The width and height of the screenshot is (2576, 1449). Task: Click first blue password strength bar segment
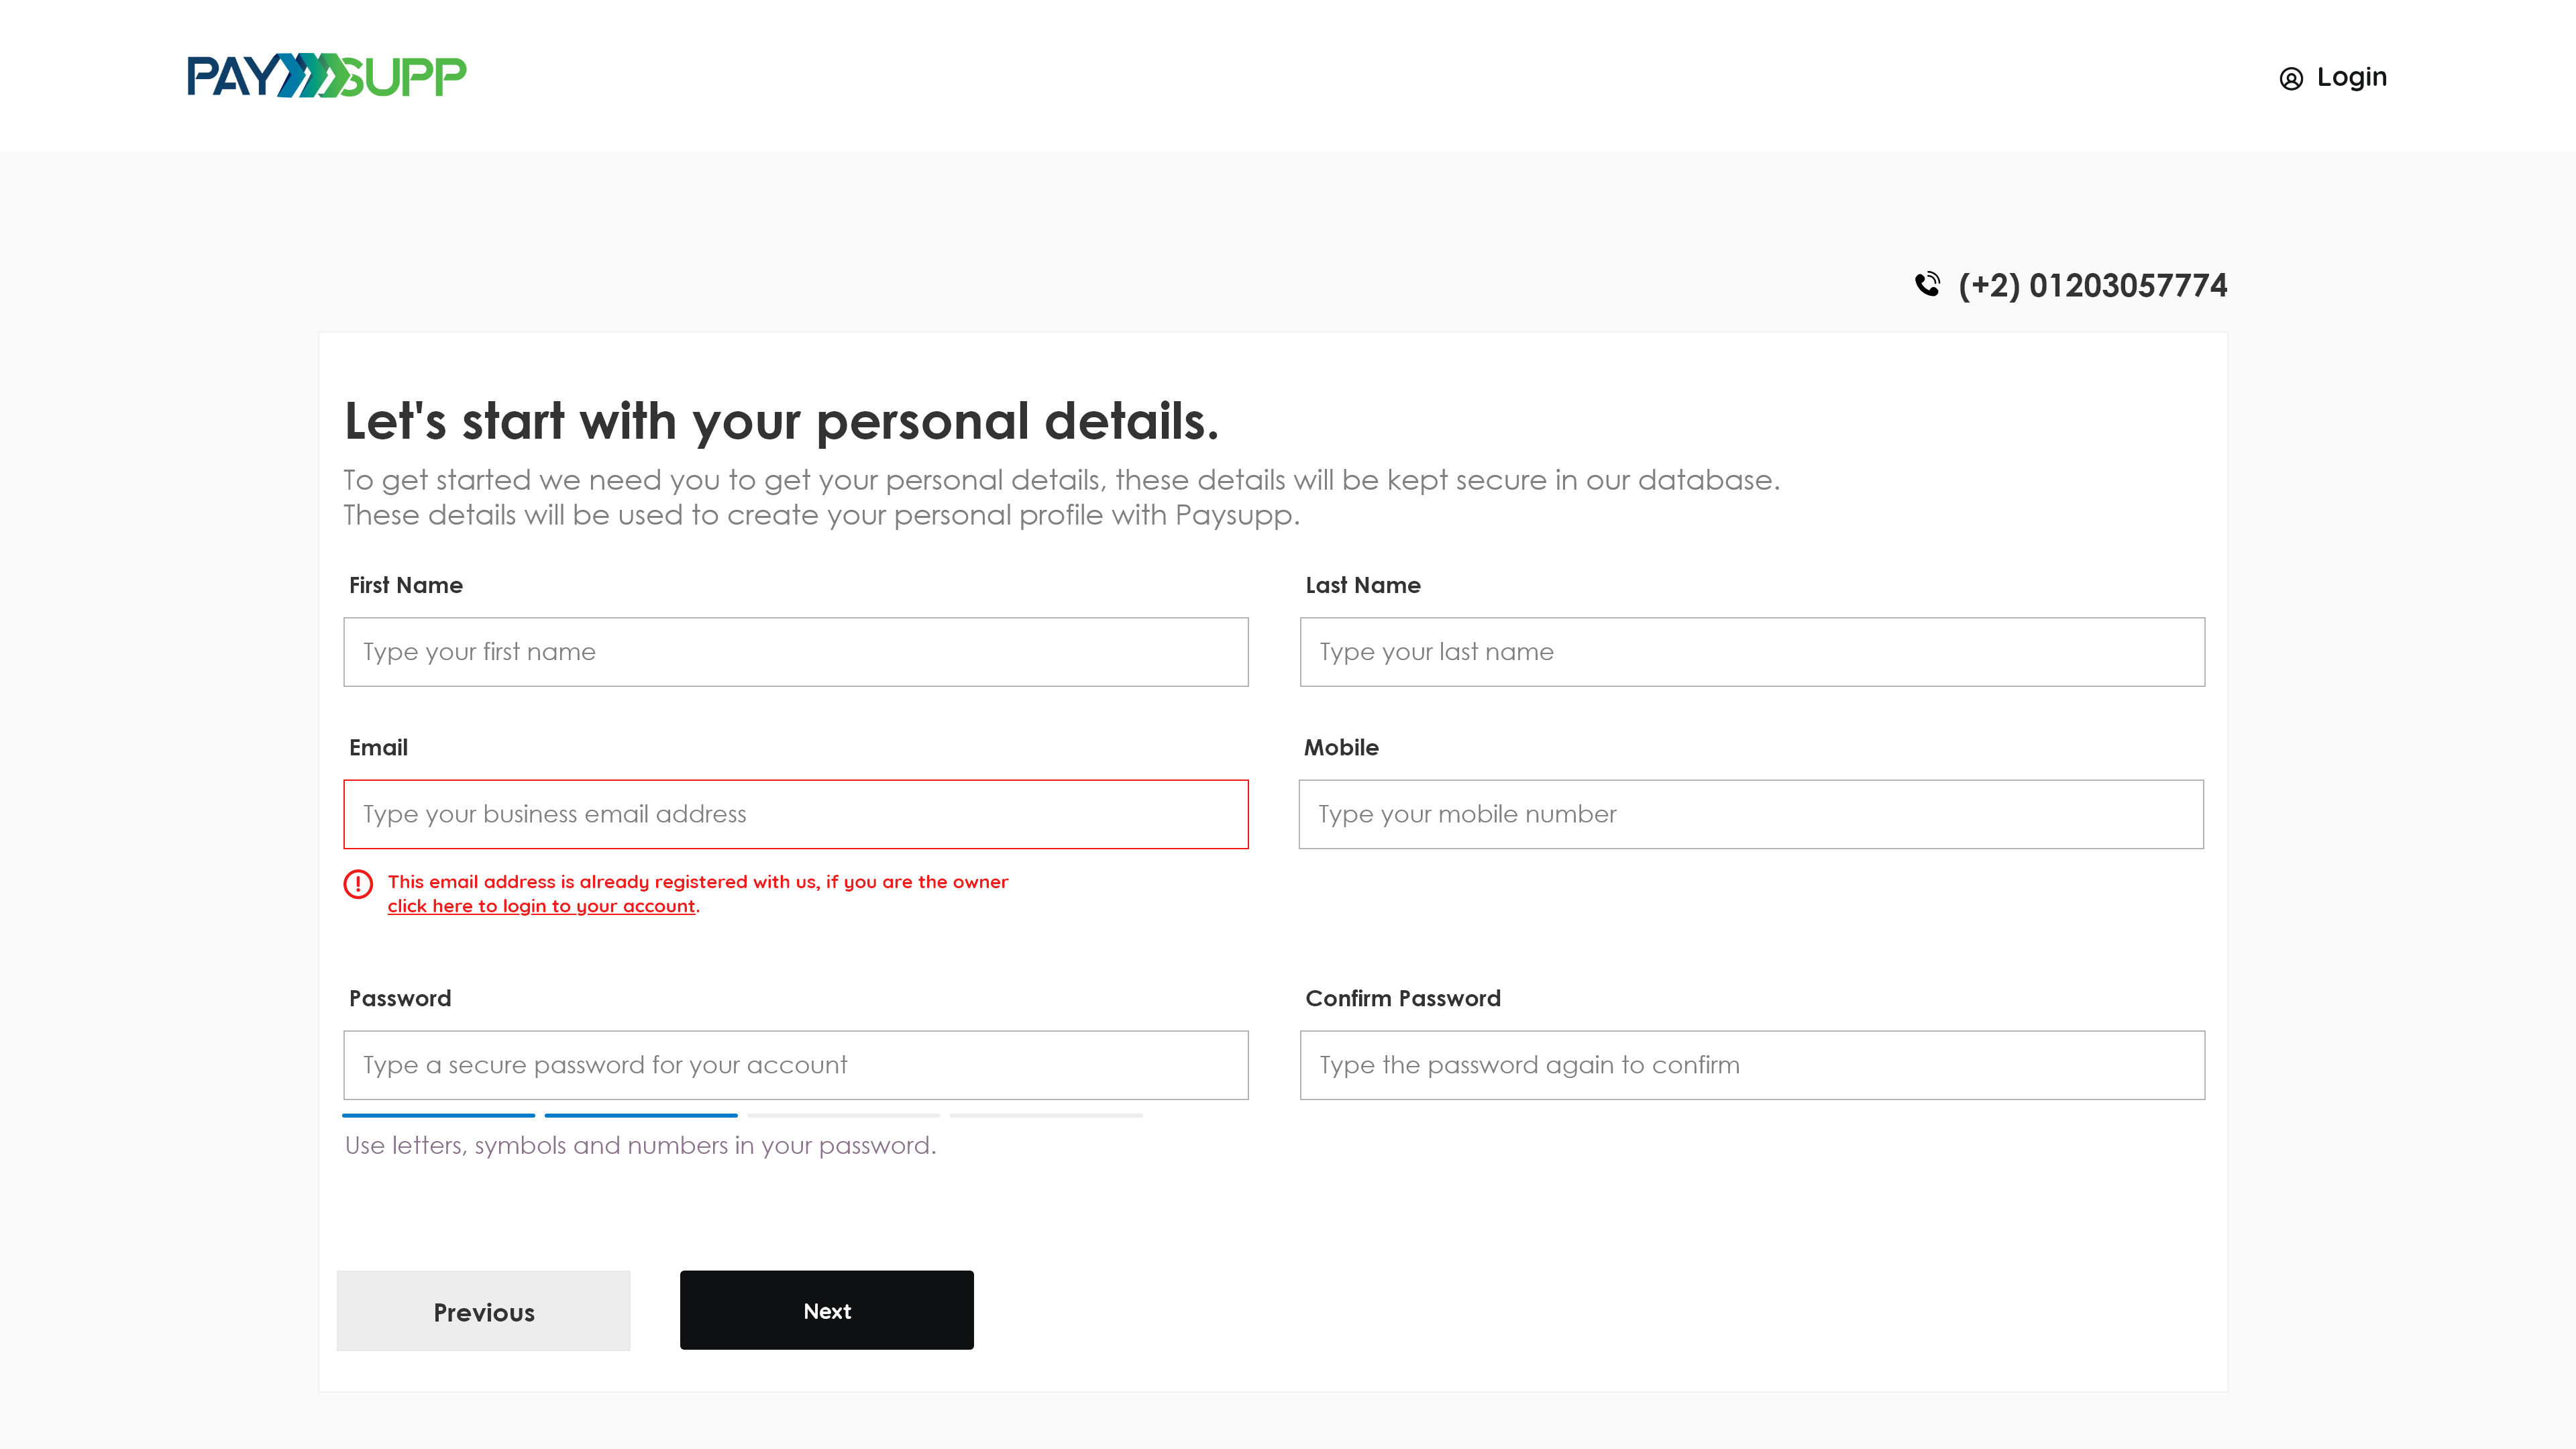pos(438,1115)
